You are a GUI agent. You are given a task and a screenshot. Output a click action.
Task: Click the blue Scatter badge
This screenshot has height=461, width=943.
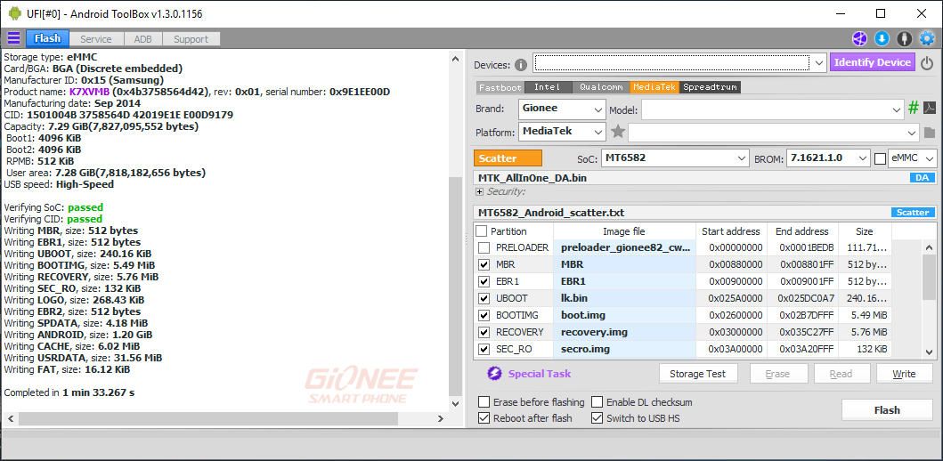tap(913, 212)
